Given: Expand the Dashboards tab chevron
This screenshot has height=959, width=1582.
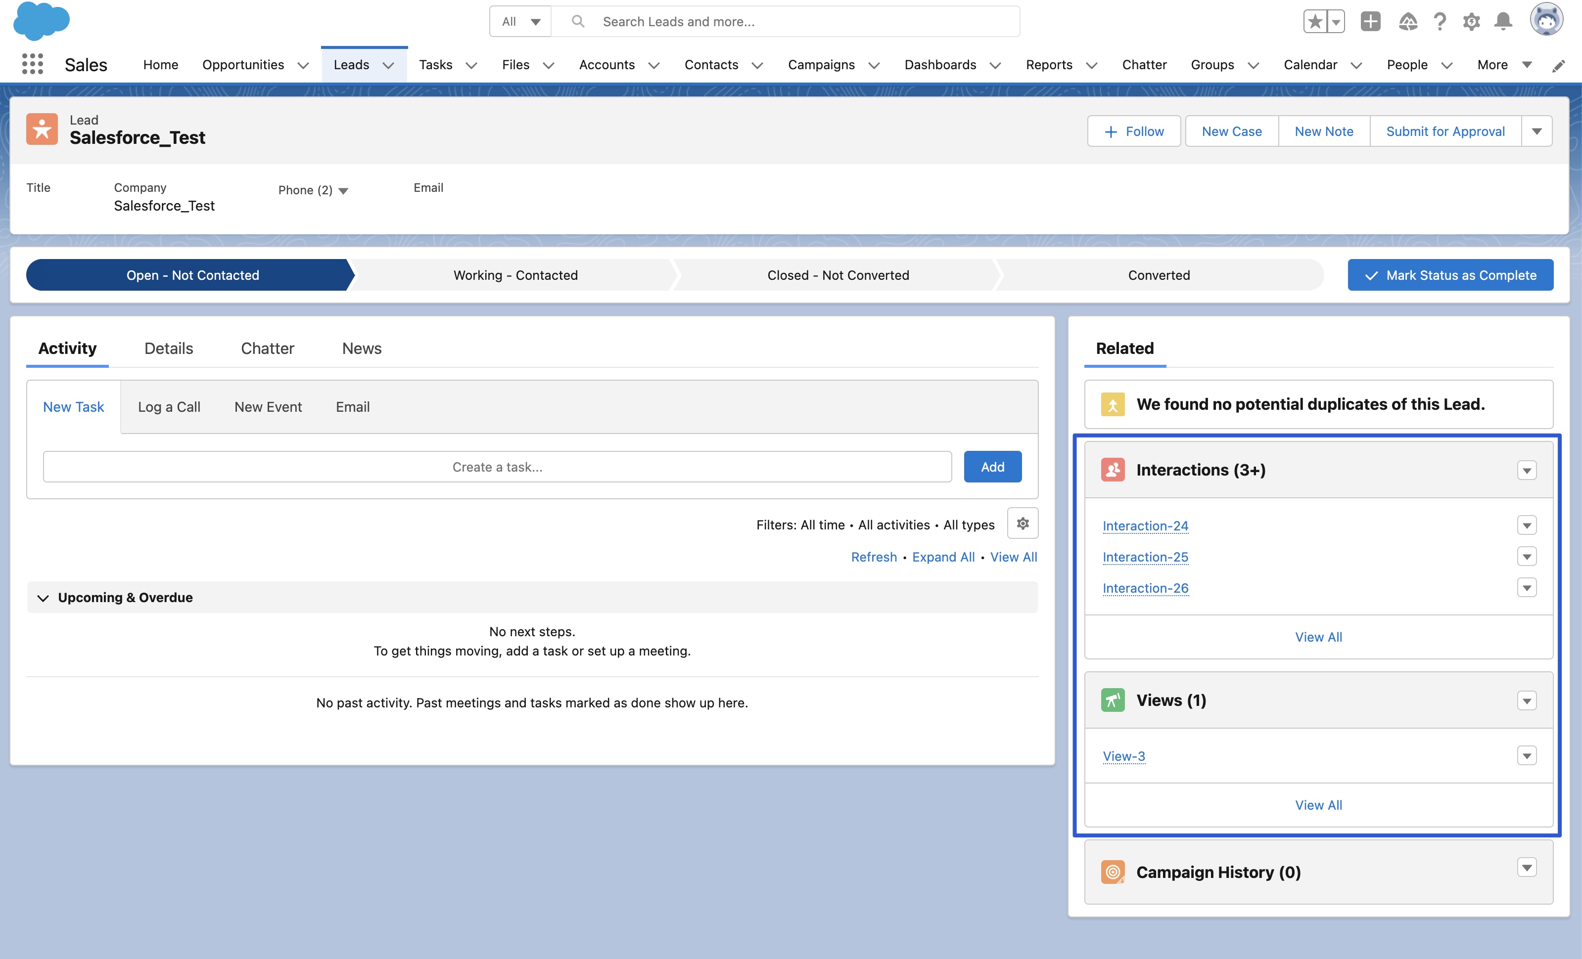Looking at the screenshot, I should (995, 65).
